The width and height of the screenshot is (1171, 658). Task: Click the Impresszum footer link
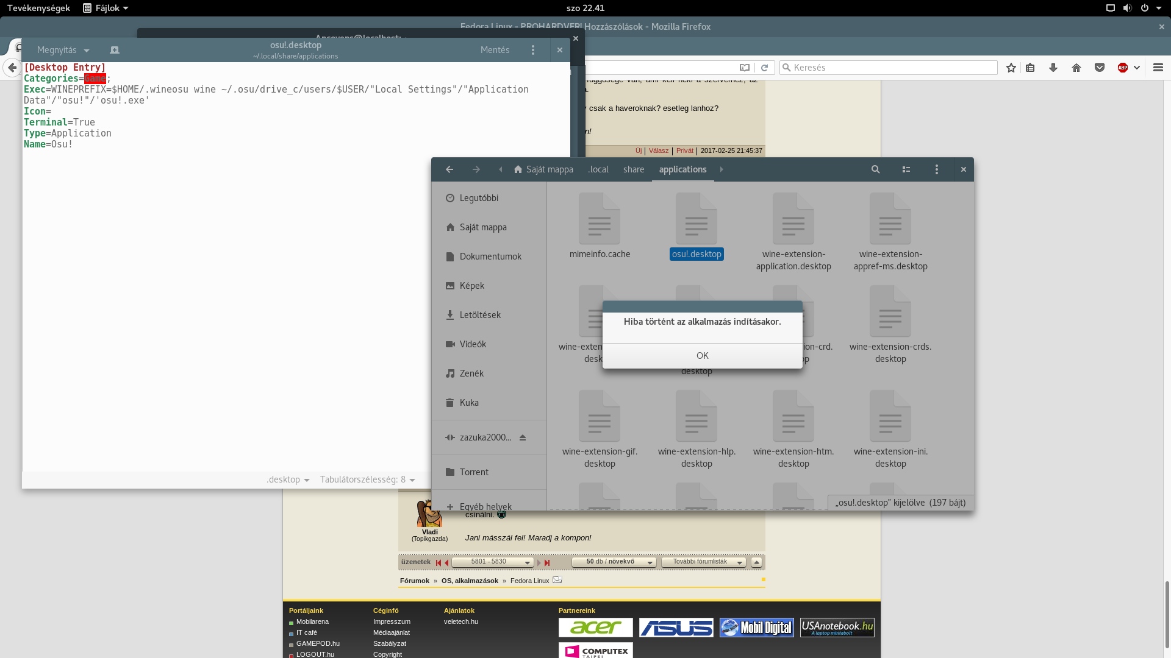click(392, 621)
